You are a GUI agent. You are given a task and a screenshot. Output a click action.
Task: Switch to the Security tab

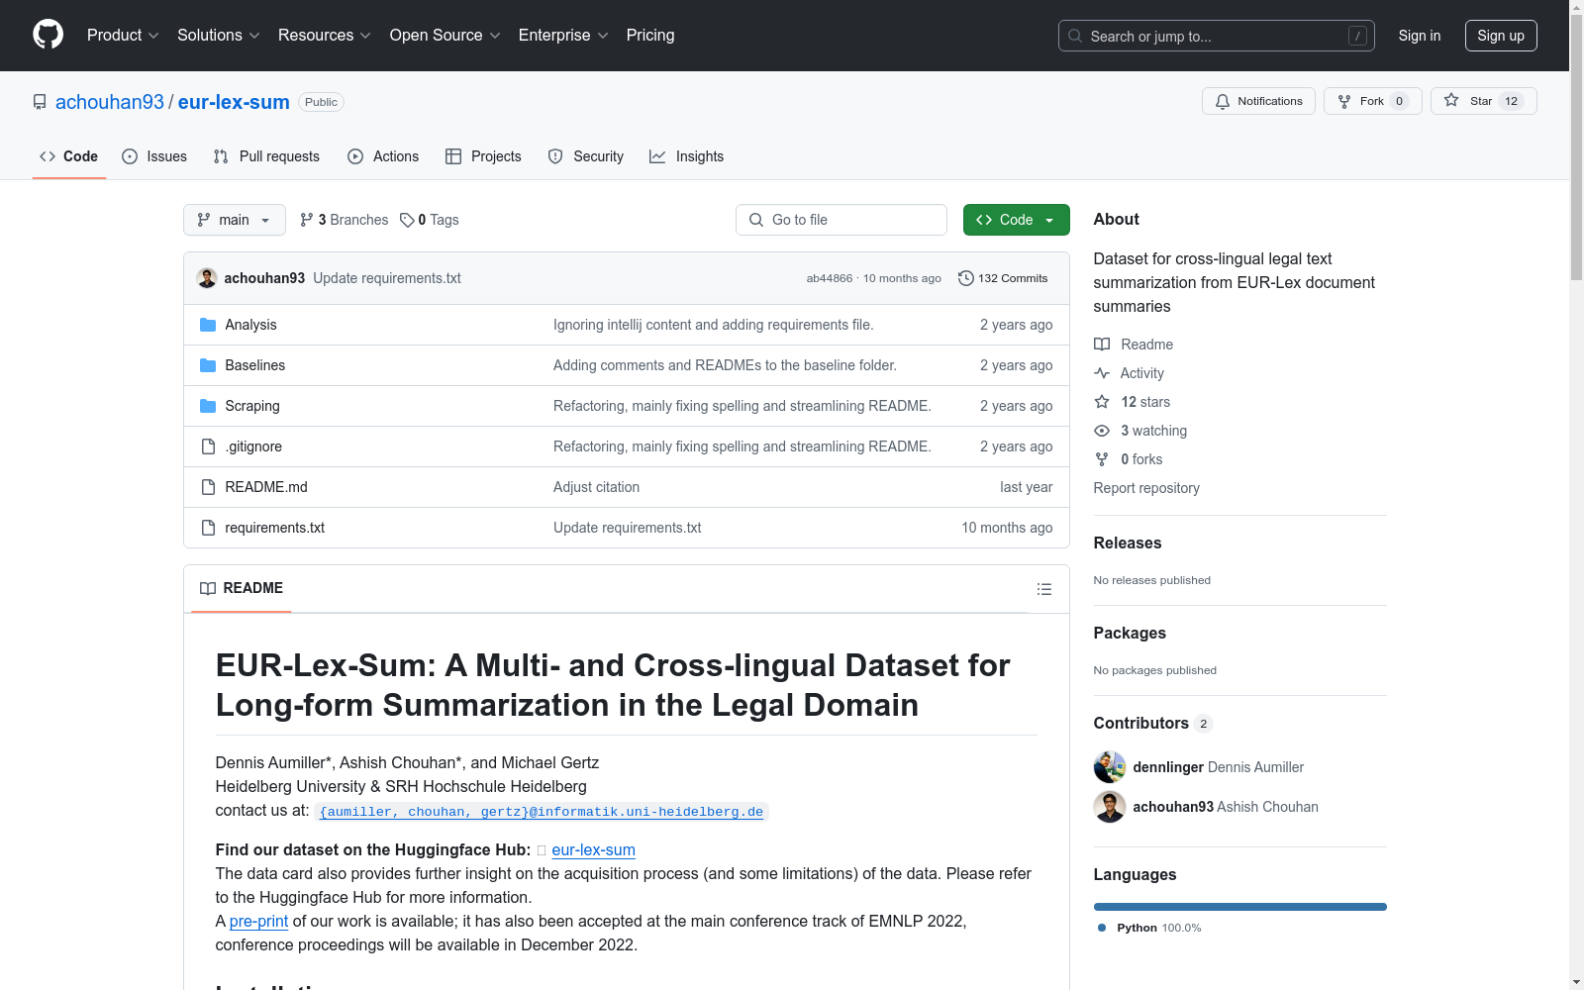(x=586, y=156)
